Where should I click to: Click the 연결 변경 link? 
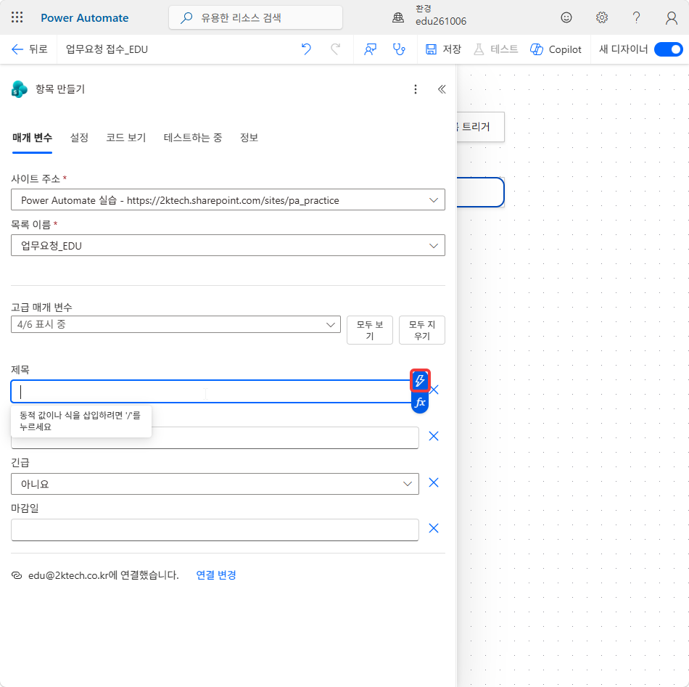(x=215, y=575)
